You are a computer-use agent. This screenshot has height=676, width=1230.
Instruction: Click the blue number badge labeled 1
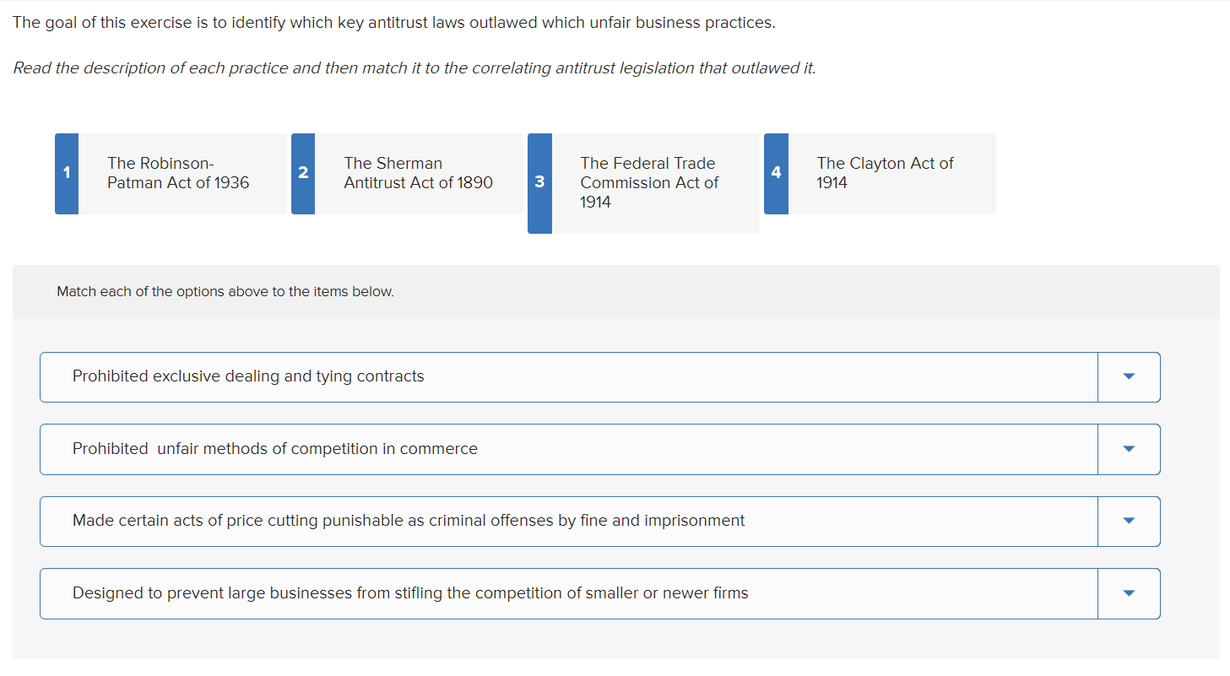coord(66,173)
